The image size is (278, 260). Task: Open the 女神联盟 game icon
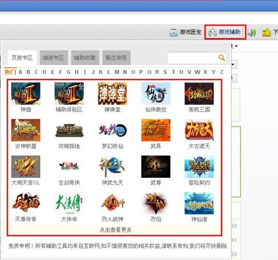coord(26,130)
